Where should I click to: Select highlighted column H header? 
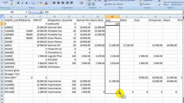[112, 17]
